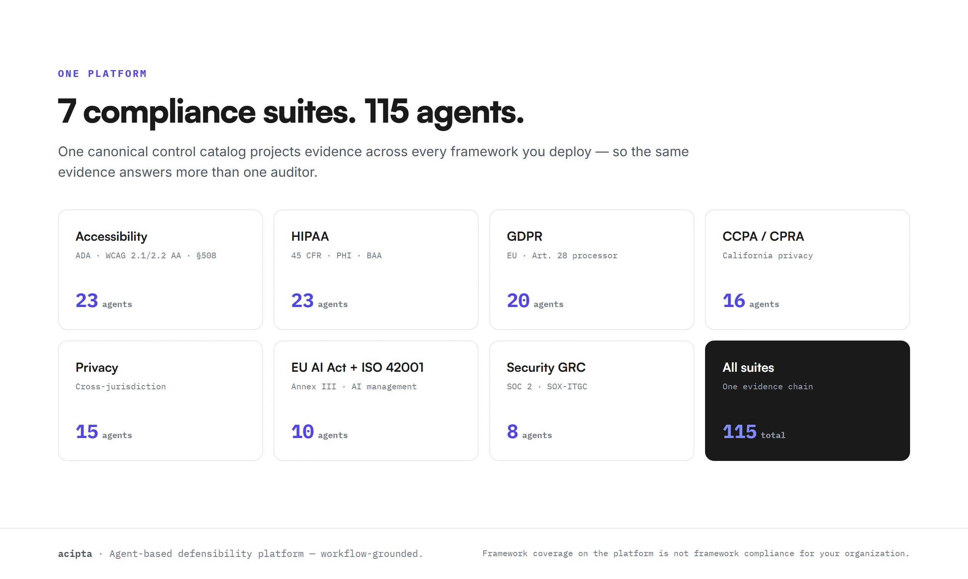This screenshot has width=968, height=579.
Task: Open the Security GRC card
Action: (x=592, y=401)
